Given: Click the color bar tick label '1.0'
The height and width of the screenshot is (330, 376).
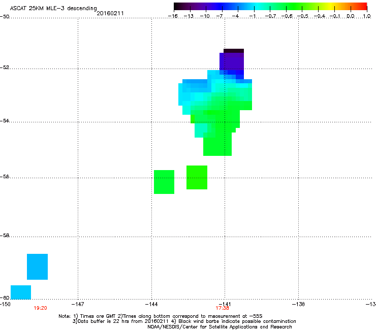Looking at the screenshot, I should [367, 16].
